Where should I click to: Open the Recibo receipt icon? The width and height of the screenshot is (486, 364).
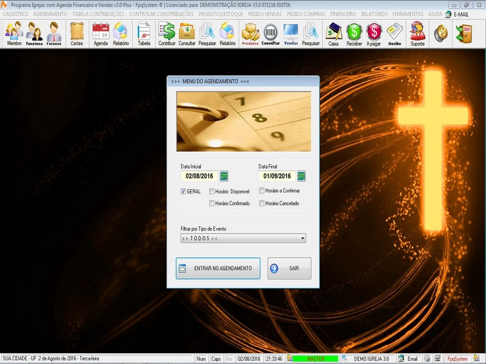tap(394, 34)
